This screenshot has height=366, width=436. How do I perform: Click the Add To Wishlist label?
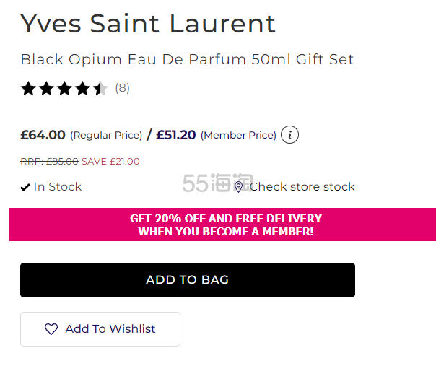(x=110, y=329)
